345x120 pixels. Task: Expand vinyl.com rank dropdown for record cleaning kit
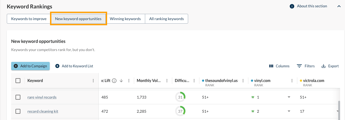click(289, 111)
